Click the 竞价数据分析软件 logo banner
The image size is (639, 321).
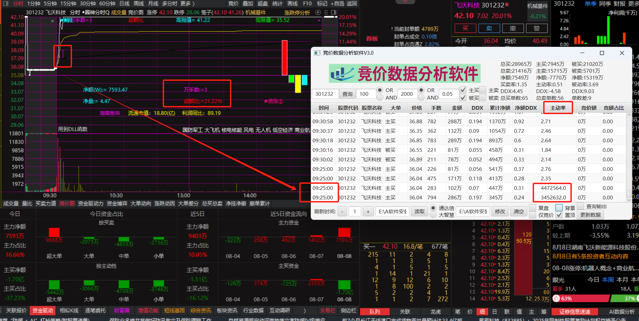405,73
